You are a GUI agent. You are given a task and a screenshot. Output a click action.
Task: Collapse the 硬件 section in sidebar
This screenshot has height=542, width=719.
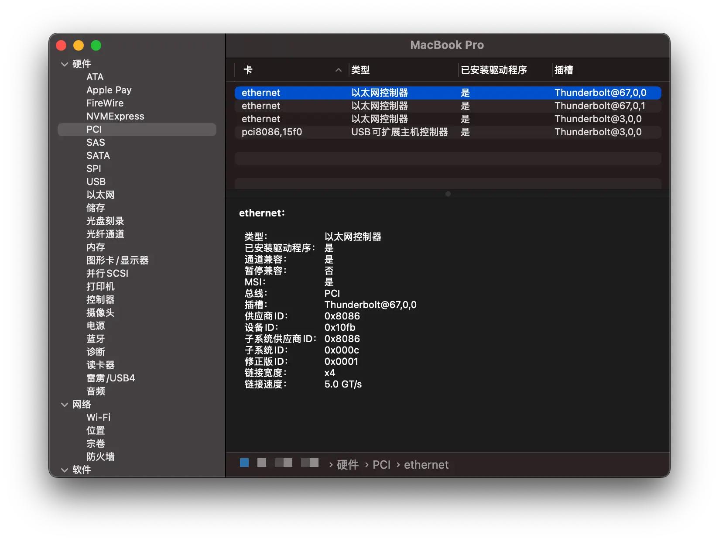65,64
